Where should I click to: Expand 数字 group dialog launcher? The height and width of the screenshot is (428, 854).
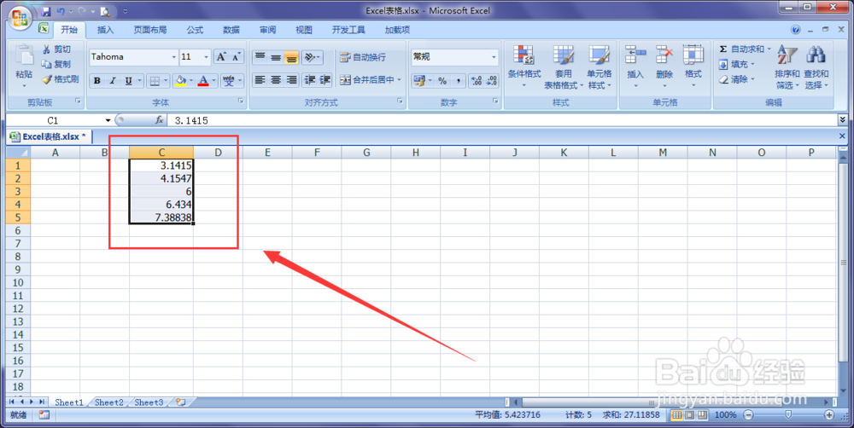(x=495, y=101)
